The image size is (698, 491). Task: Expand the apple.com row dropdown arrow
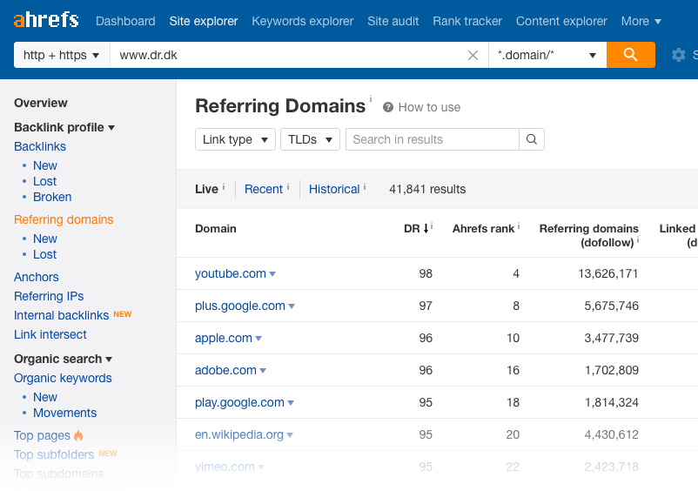click(258, 339)
